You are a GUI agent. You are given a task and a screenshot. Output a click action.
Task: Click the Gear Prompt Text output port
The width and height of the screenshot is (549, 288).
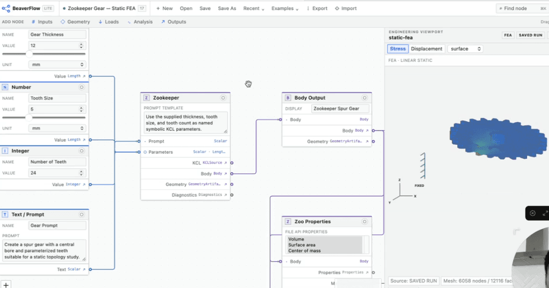tap(90, 269)
